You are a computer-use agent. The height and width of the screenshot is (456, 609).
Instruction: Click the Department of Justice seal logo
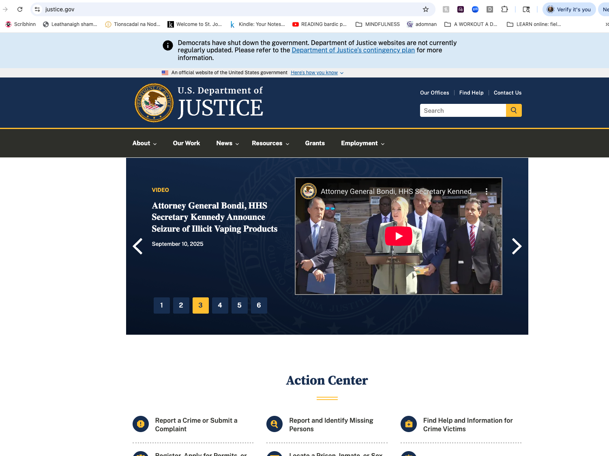(154, 103)
